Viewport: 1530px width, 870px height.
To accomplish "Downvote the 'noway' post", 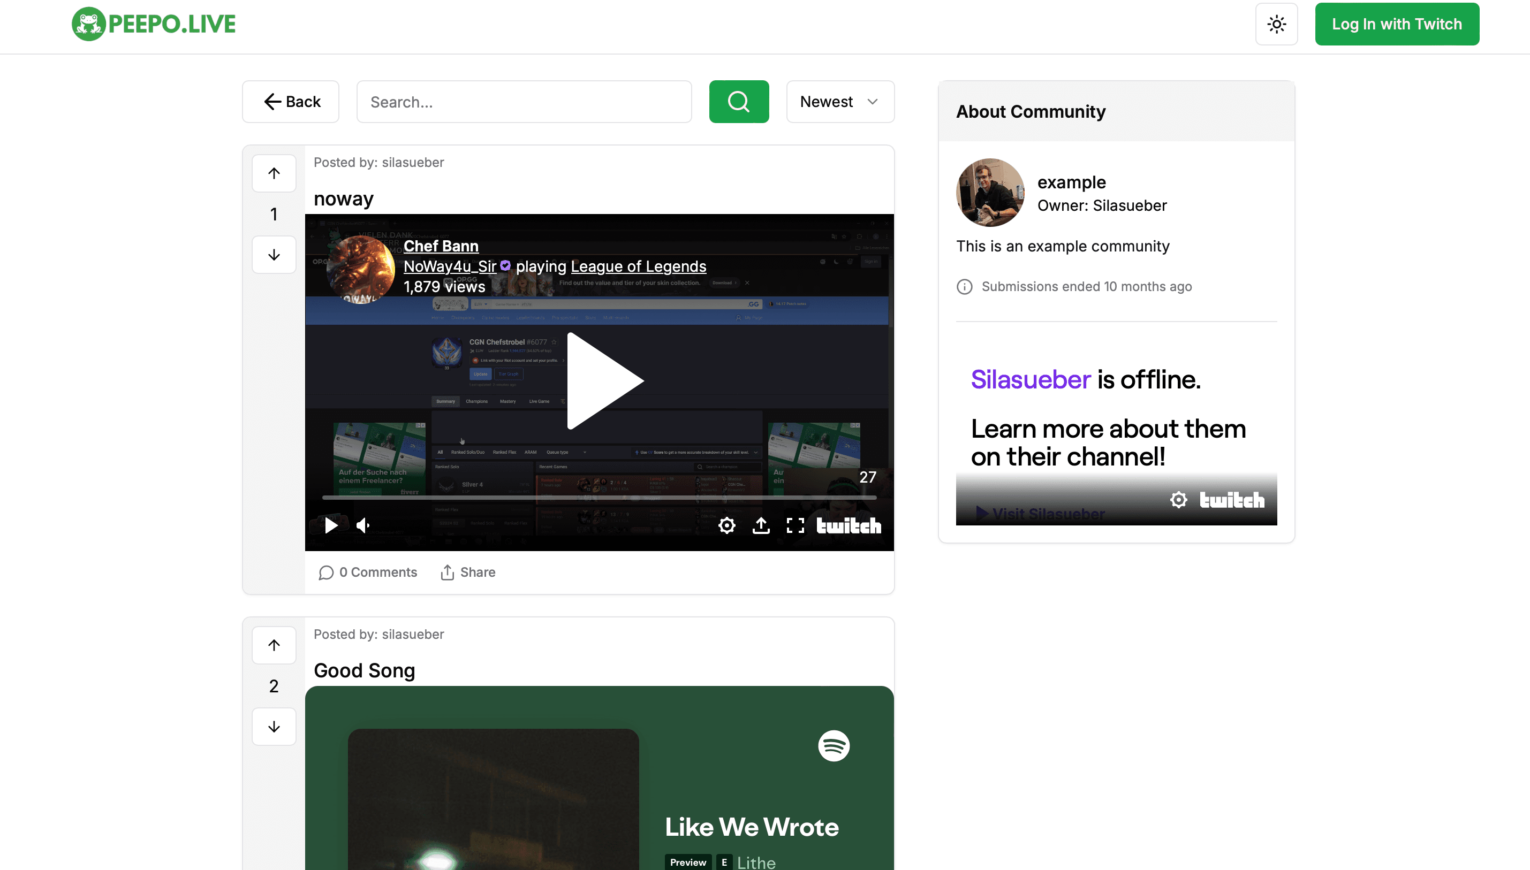I will pyautogui.click(x=274, y=255).
